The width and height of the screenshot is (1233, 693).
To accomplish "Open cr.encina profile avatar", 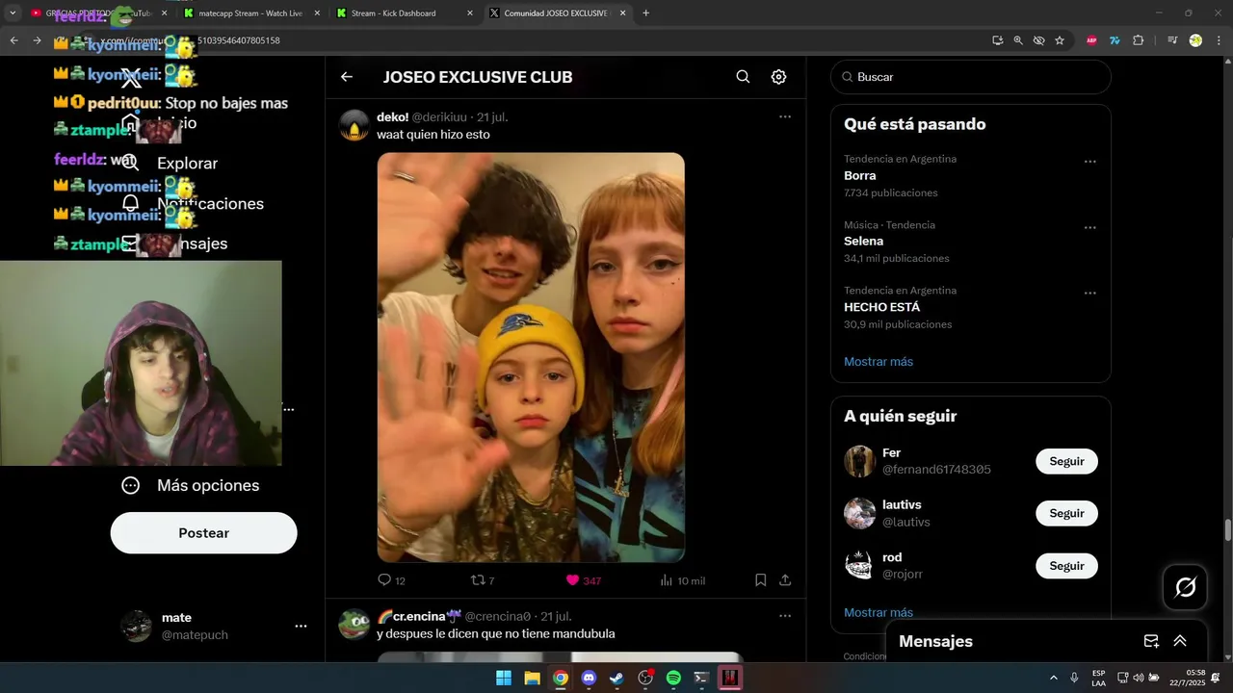I will (354, 625).
